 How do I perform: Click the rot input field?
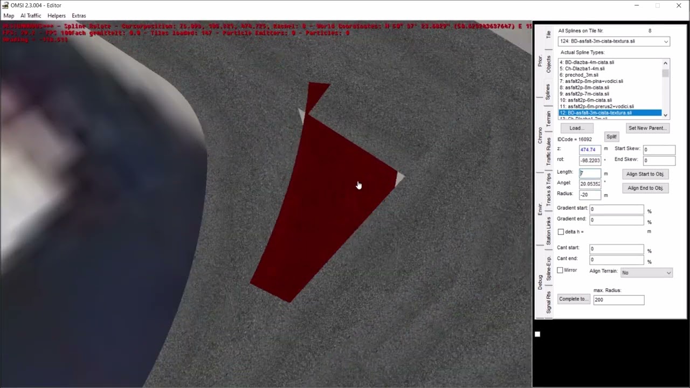590,161
